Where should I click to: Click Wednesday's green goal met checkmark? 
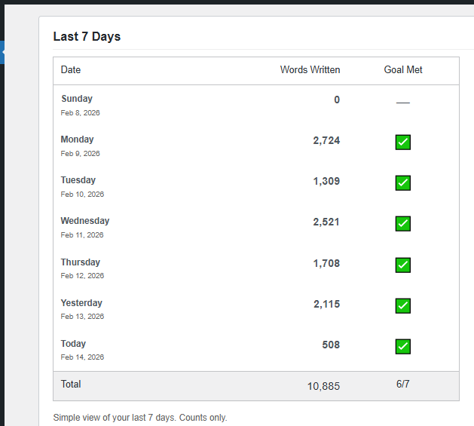[x=403, y=223]
